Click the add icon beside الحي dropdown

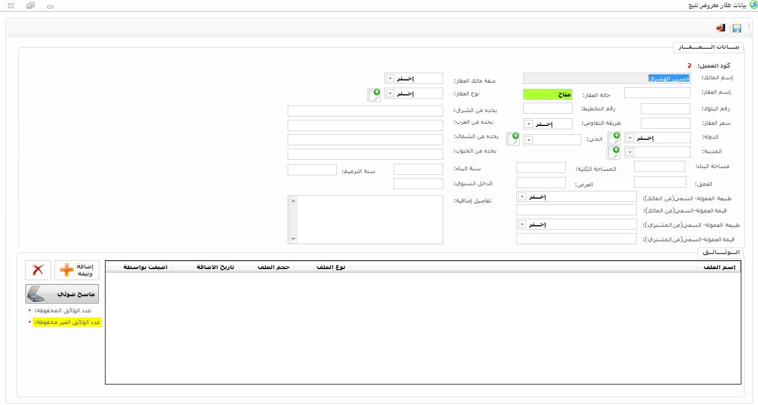coord(513,139)
